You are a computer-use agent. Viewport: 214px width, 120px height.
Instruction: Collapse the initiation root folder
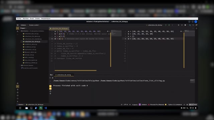tap(20, 31)
